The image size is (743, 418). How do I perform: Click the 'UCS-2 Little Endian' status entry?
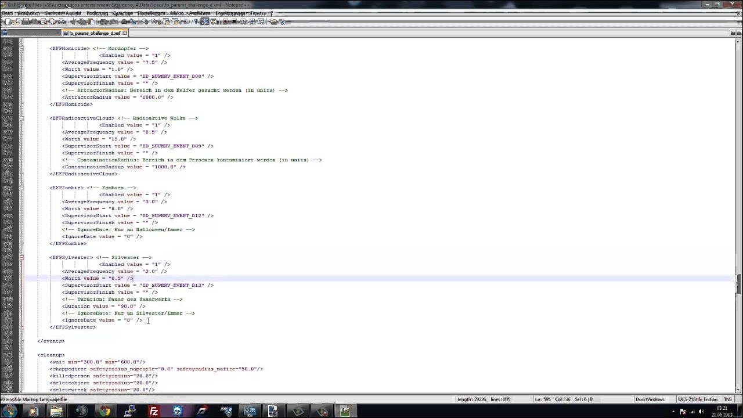click(x=697, y=399)
